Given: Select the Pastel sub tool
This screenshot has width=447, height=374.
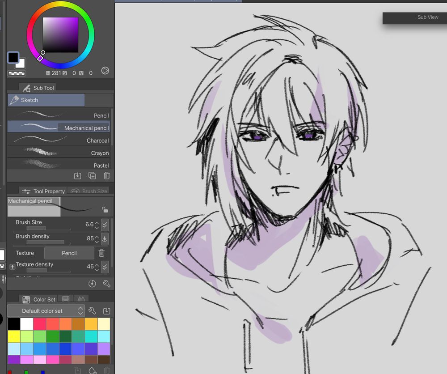Looking at the screenshot, I should 59,164.
